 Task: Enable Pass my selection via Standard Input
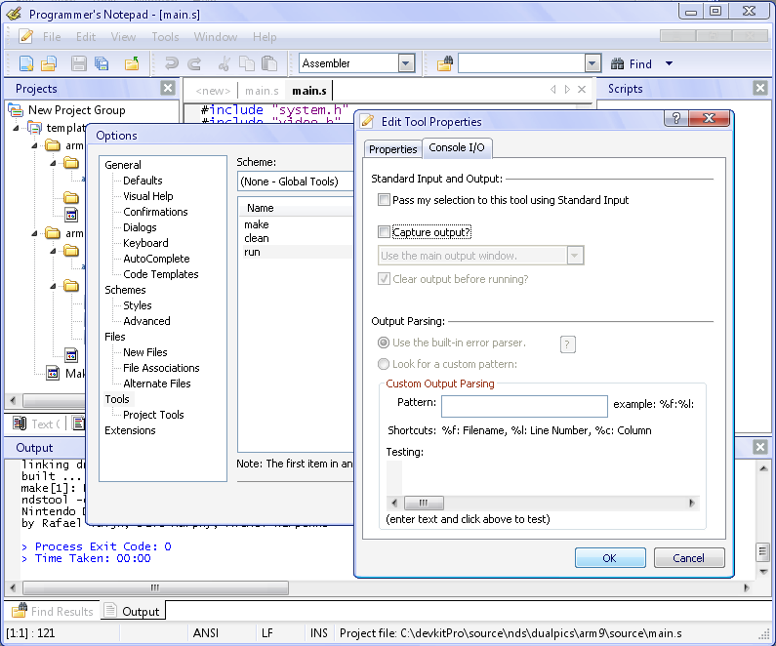point(384,200)
